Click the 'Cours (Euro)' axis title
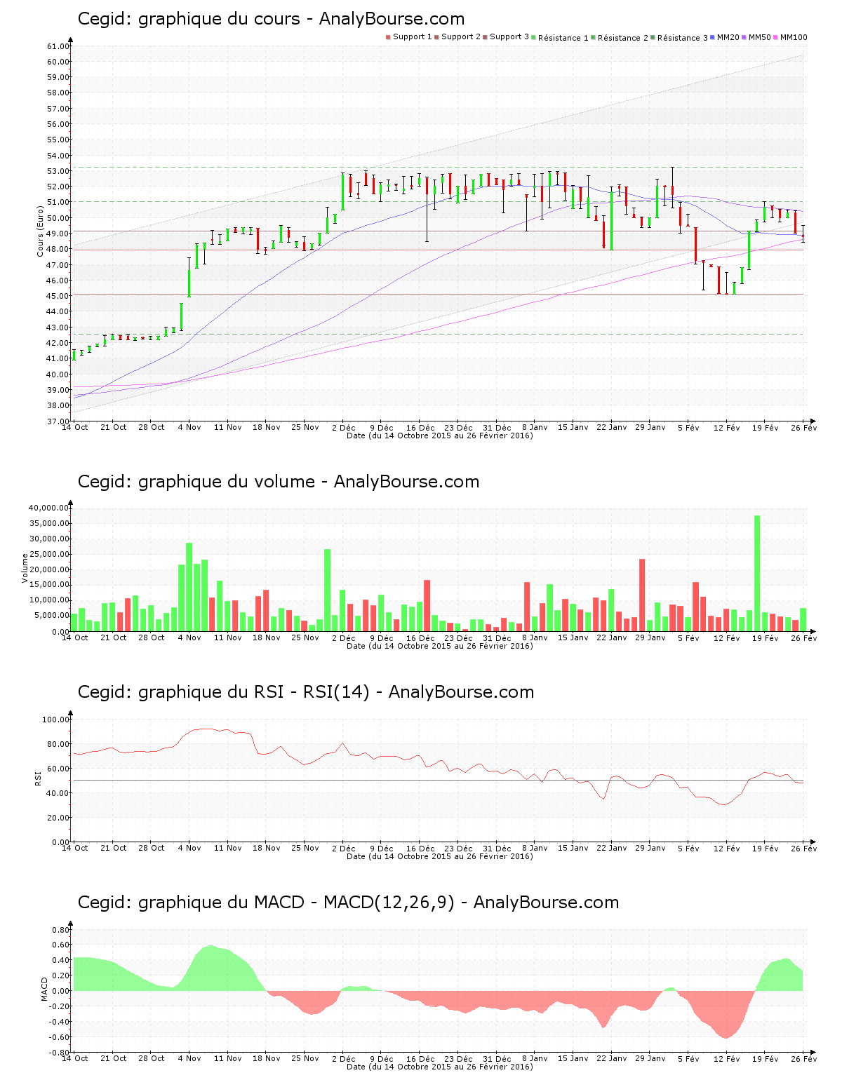The width and height of the screenshot is (842, 1087). point(40,231)
